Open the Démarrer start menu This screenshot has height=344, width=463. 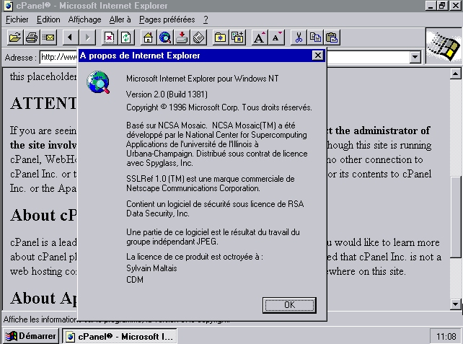[30, 336]
